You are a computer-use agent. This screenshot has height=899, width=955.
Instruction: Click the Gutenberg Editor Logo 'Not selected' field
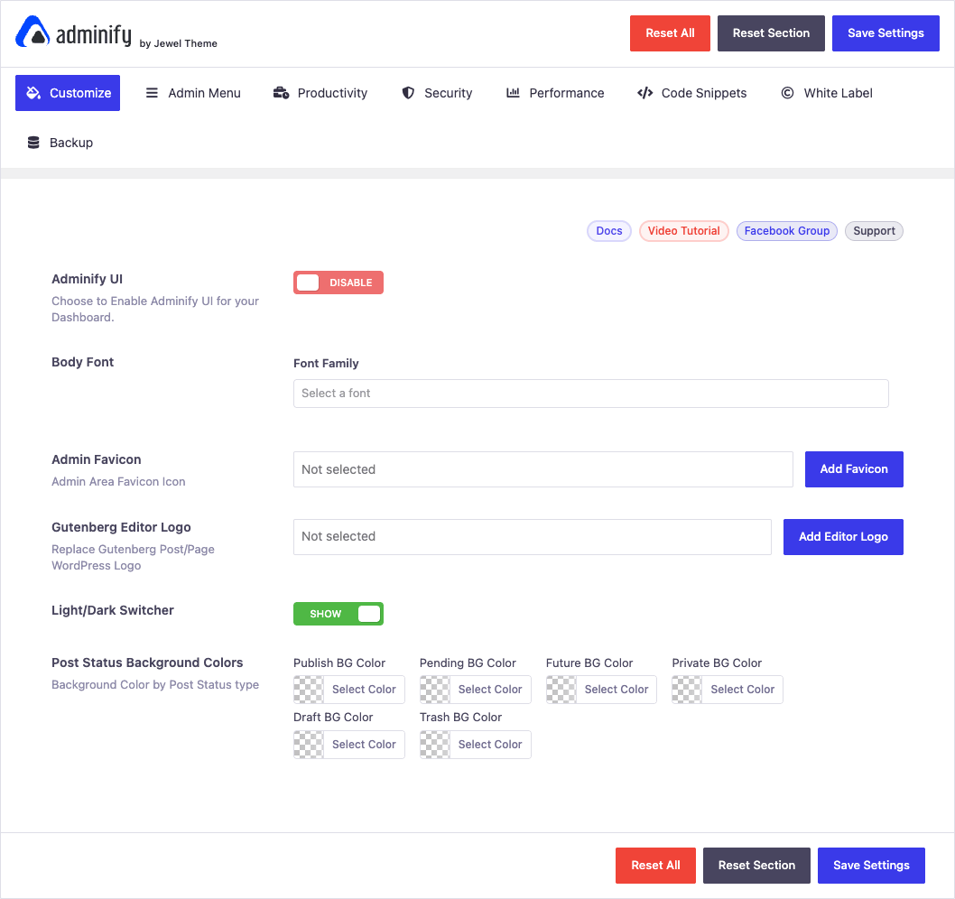pyautogui.click(x=533, y=536)
